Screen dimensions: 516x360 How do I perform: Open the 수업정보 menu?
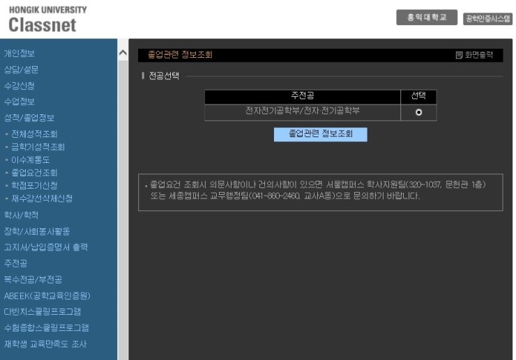19,101
